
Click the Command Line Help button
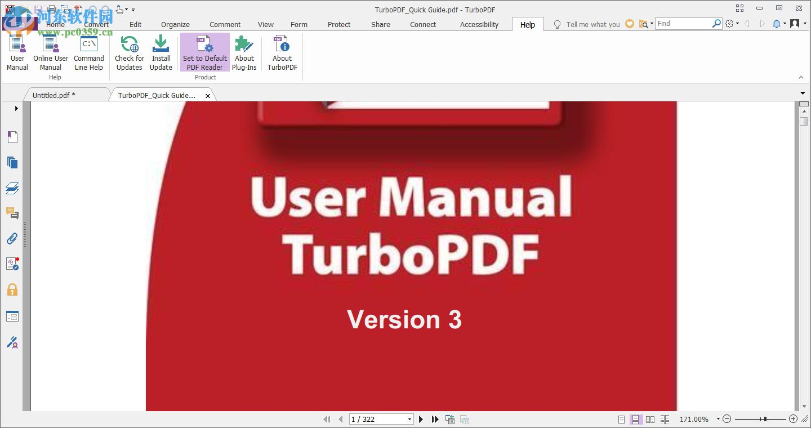89,52
